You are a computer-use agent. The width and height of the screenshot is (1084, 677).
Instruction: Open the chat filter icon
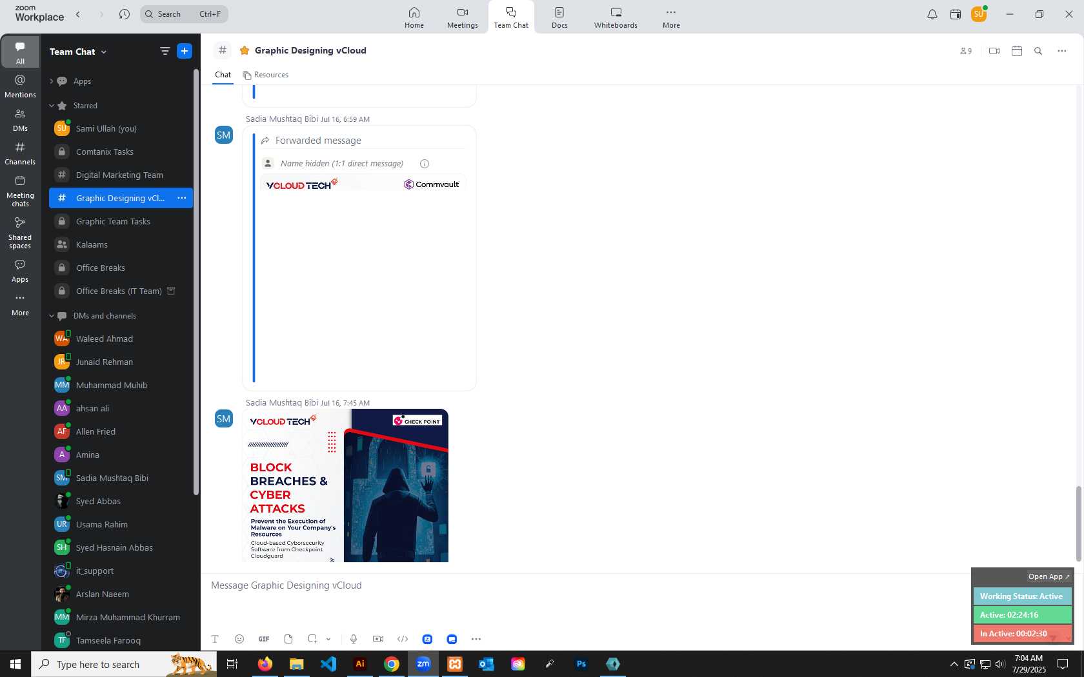point(165,51)
